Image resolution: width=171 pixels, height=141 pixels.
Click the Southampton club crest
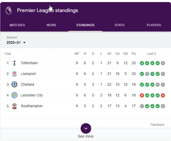[14, 106]
